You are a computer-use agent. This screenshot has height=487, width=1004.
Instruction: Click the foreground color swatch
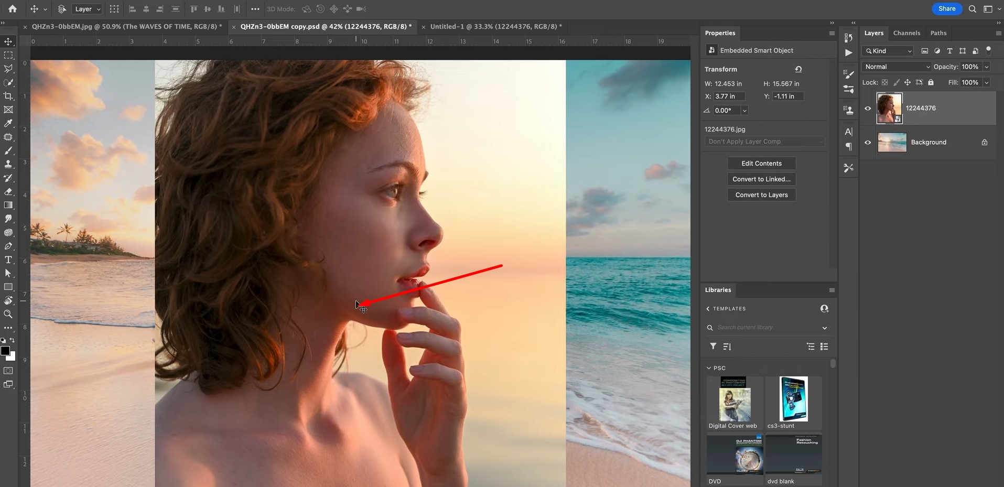[5, 351]
